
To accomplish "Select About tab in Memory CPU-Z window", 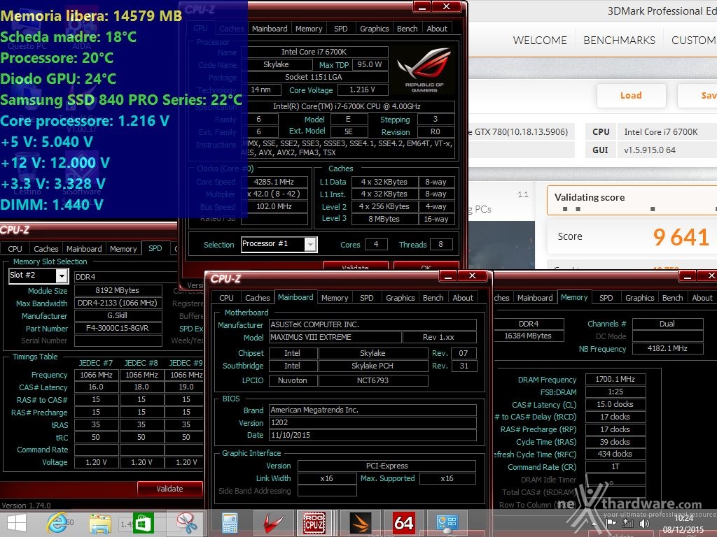I will (x=702, y=298).
